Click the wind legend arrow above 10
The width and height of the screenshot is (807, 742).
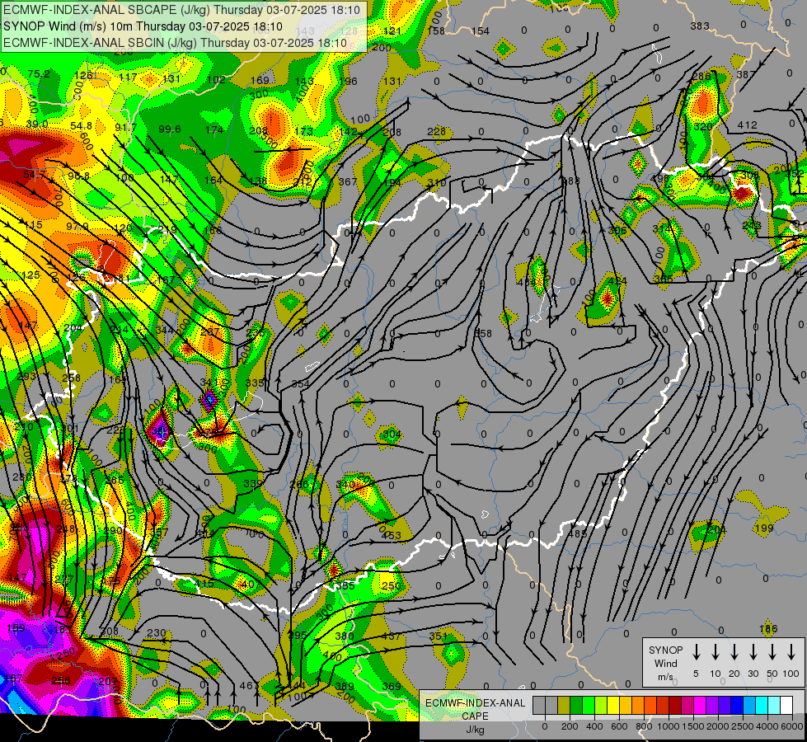[x=715, y=651]
